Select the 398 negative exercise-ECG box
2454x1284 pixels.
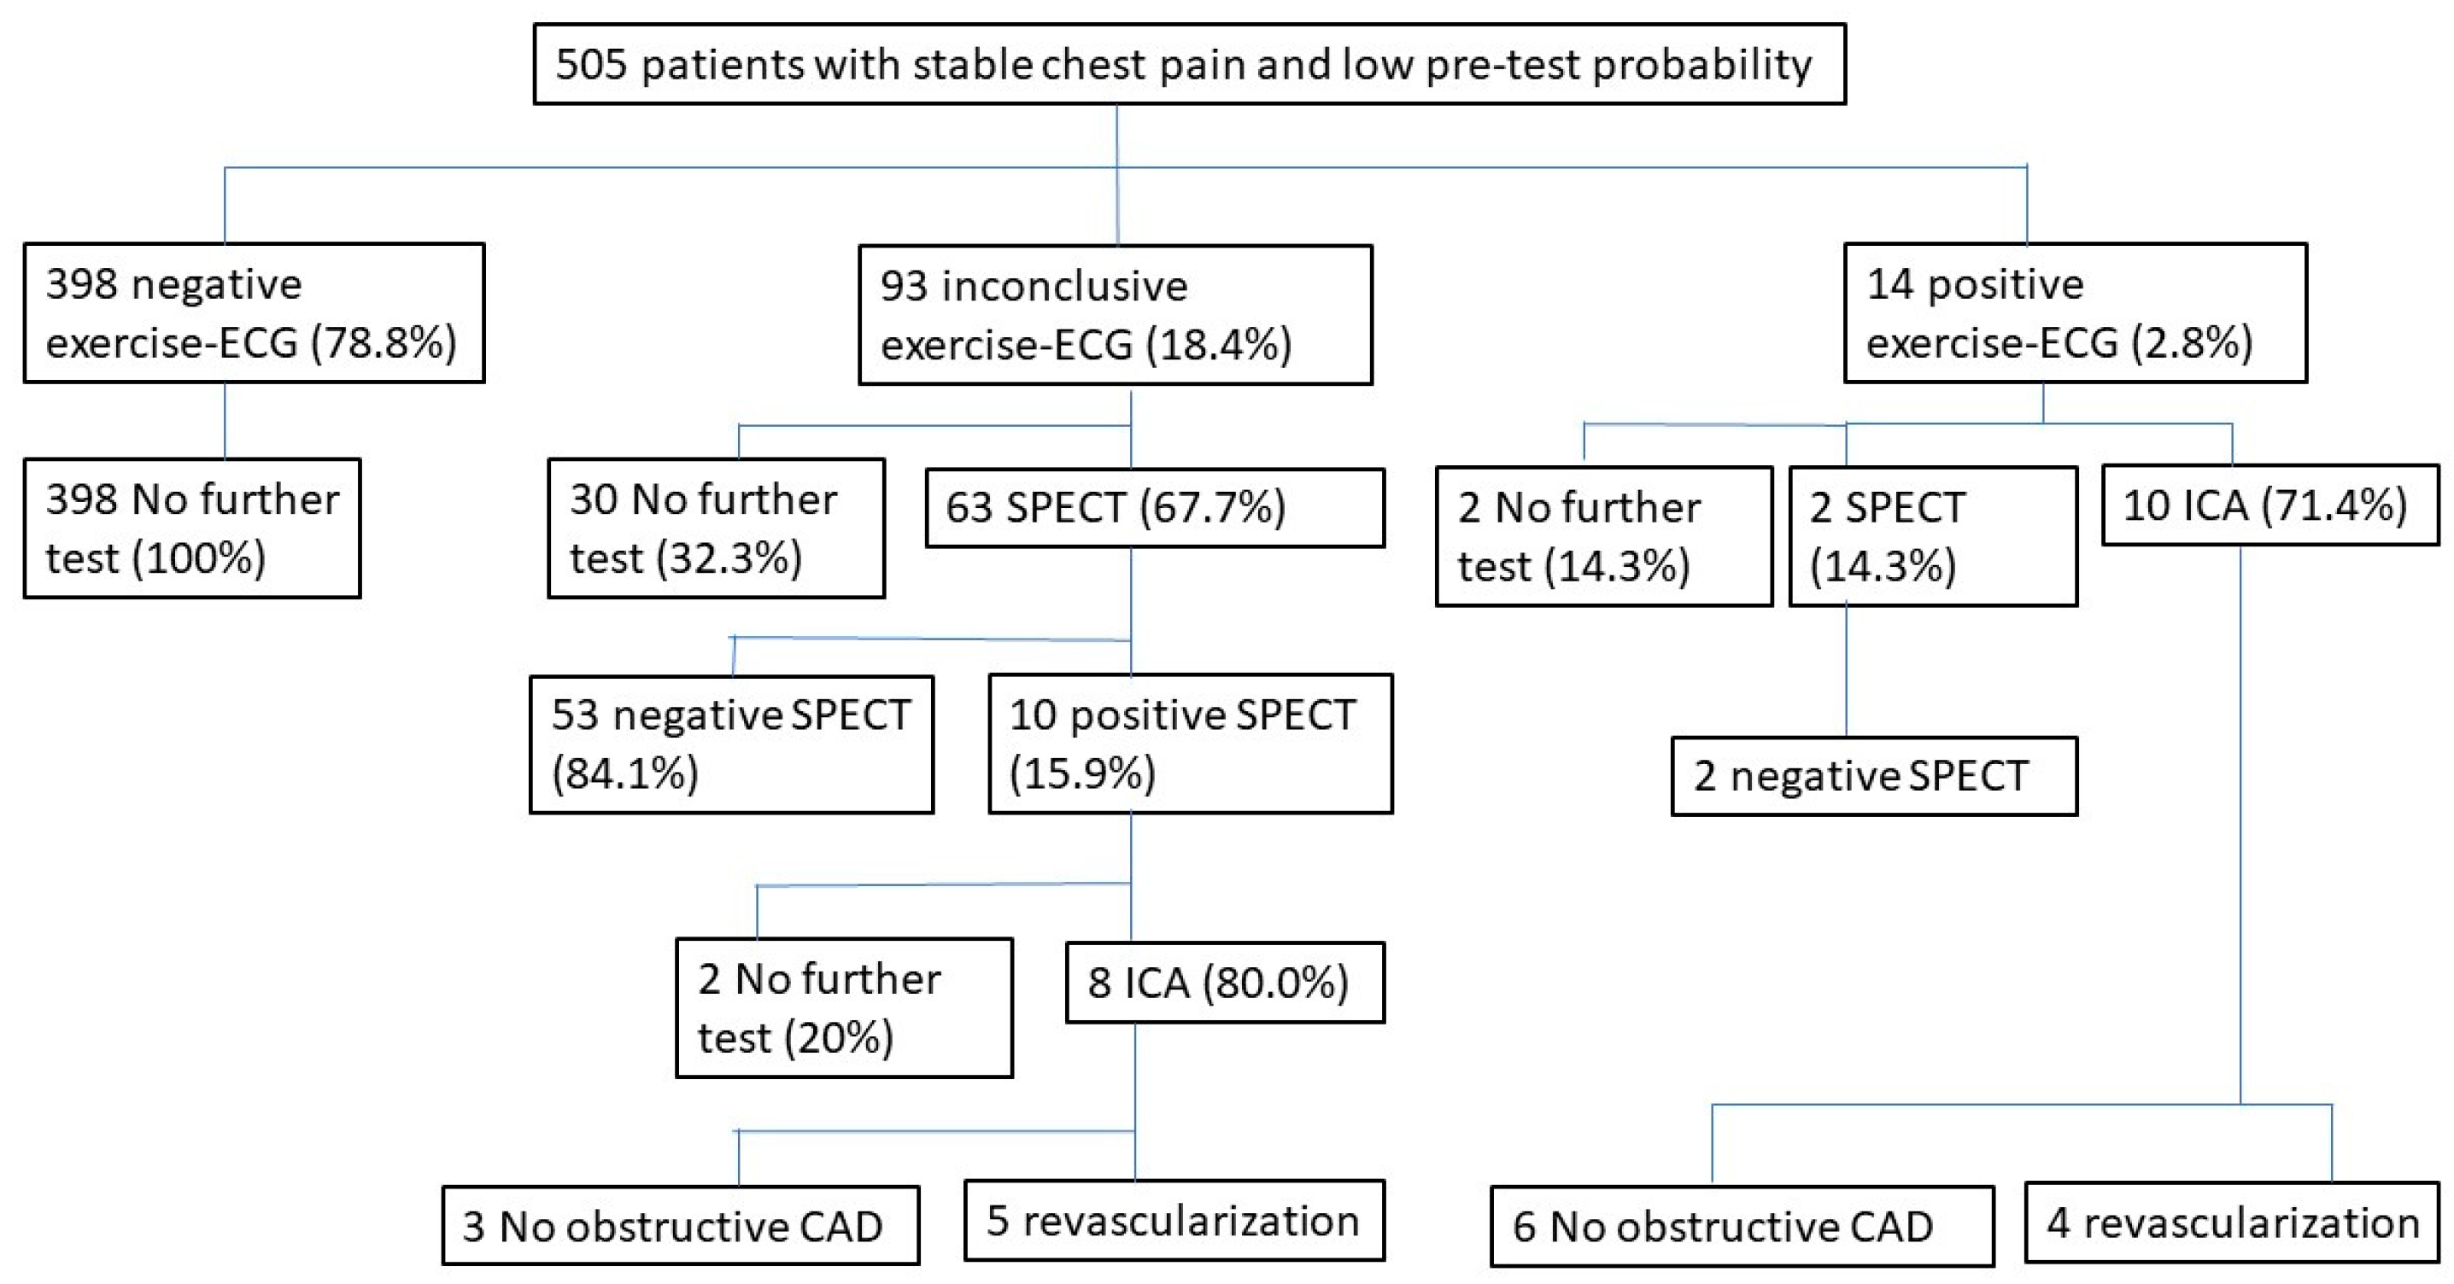point(254,313)
